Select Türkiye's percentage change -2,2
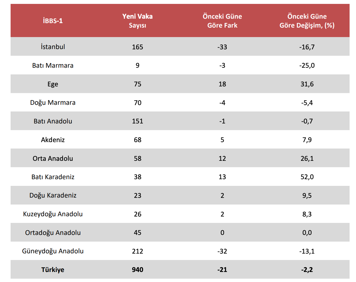Image resolution: width=356 pixels, height=282 pixels. pos(307,270)
